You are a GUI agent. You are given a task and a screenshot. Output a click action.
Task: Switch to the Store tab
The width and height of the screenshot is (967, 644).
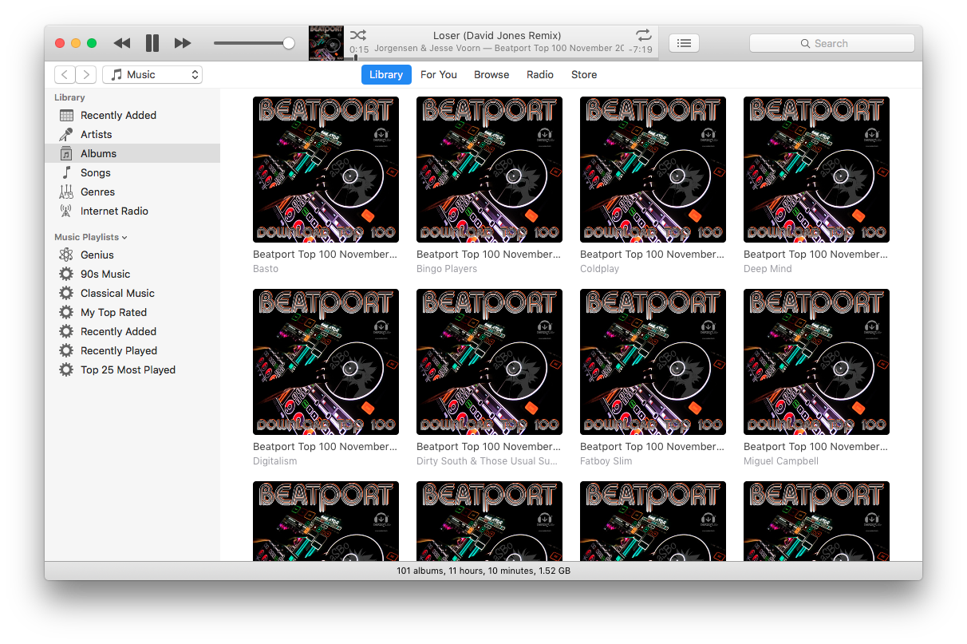tap(584, 74)
